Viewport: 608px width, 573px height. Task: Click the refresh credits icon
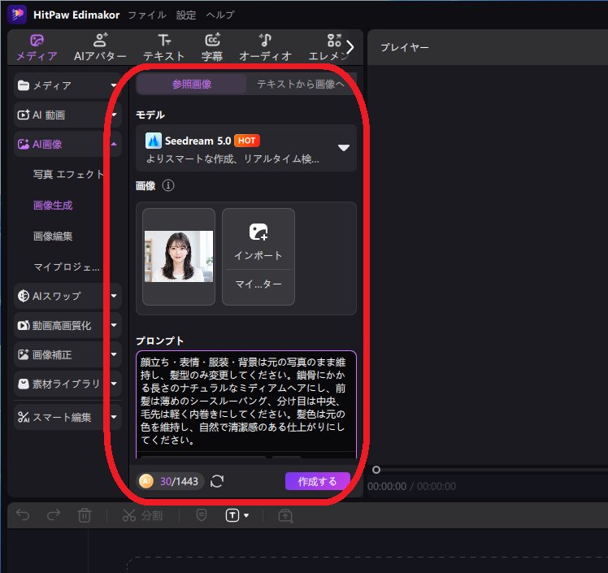point(217,481)
